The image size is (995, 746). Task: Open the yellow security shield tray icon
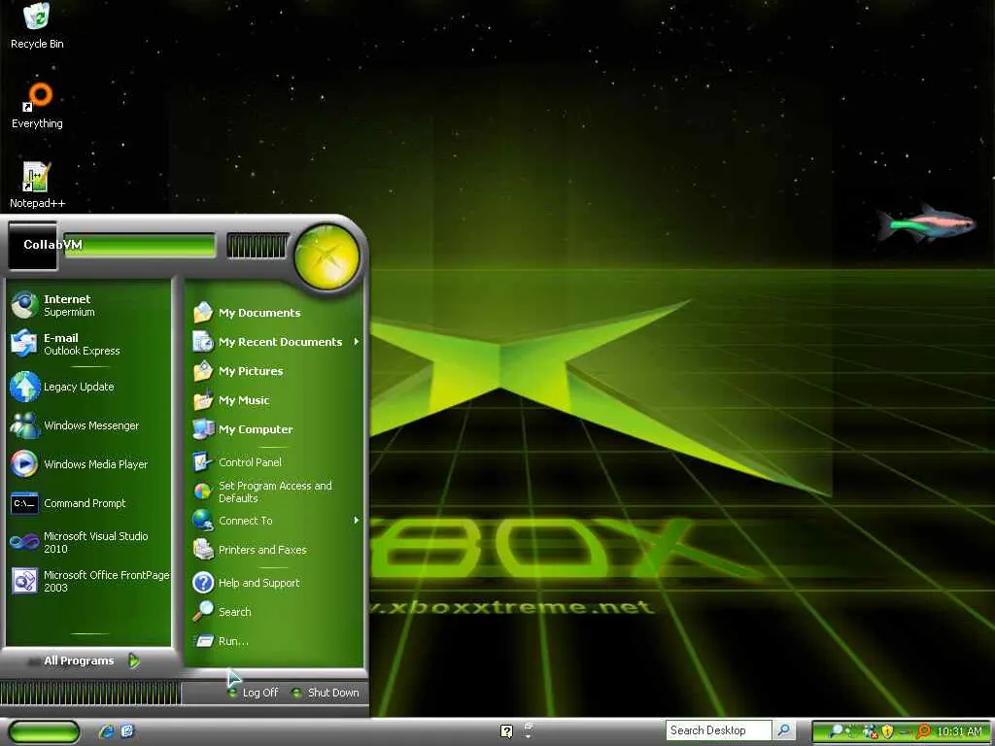[x=887, y=731]
